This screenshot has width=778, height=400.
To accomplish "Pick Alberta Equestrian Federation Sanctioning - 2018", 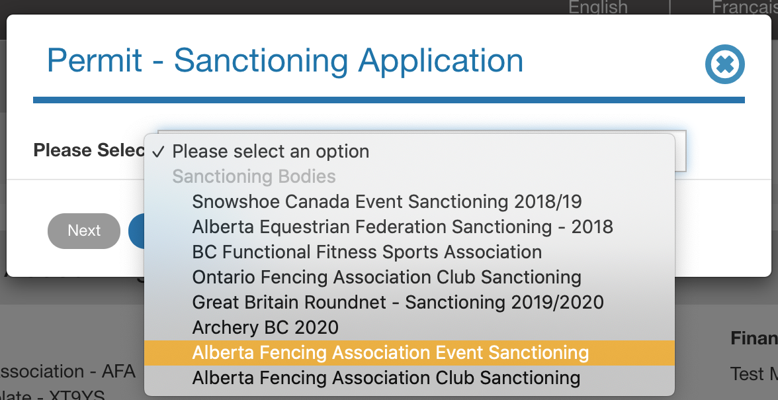I will click(402, 226).
